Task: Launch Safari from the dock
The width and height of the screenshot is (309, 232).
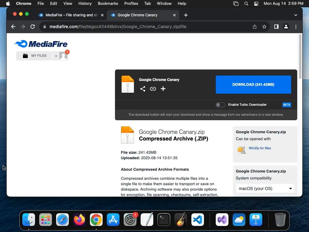Action: pos(62,220)
